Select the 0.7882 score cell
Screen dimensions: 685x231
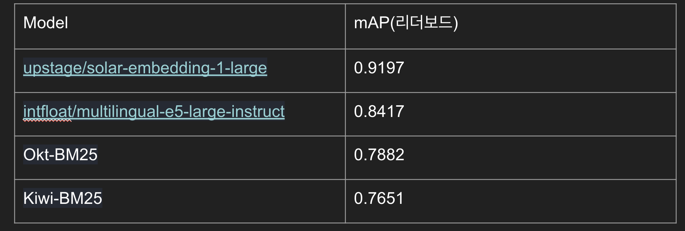tap(511, 158)
